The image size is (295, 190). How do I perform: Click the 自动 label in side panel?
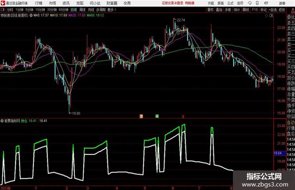click(x=291, y=123)
